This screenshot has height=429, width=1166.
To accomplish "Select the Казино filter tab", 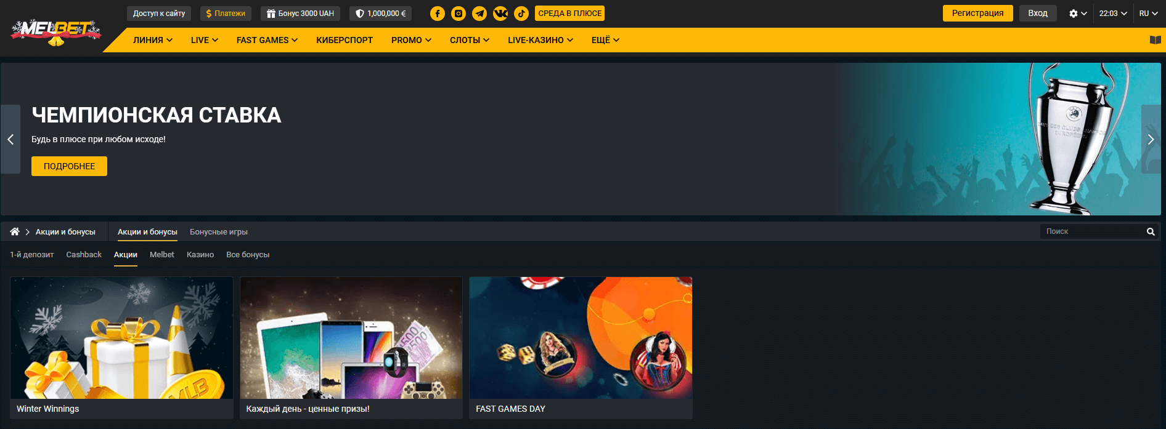I will [200, 255].
